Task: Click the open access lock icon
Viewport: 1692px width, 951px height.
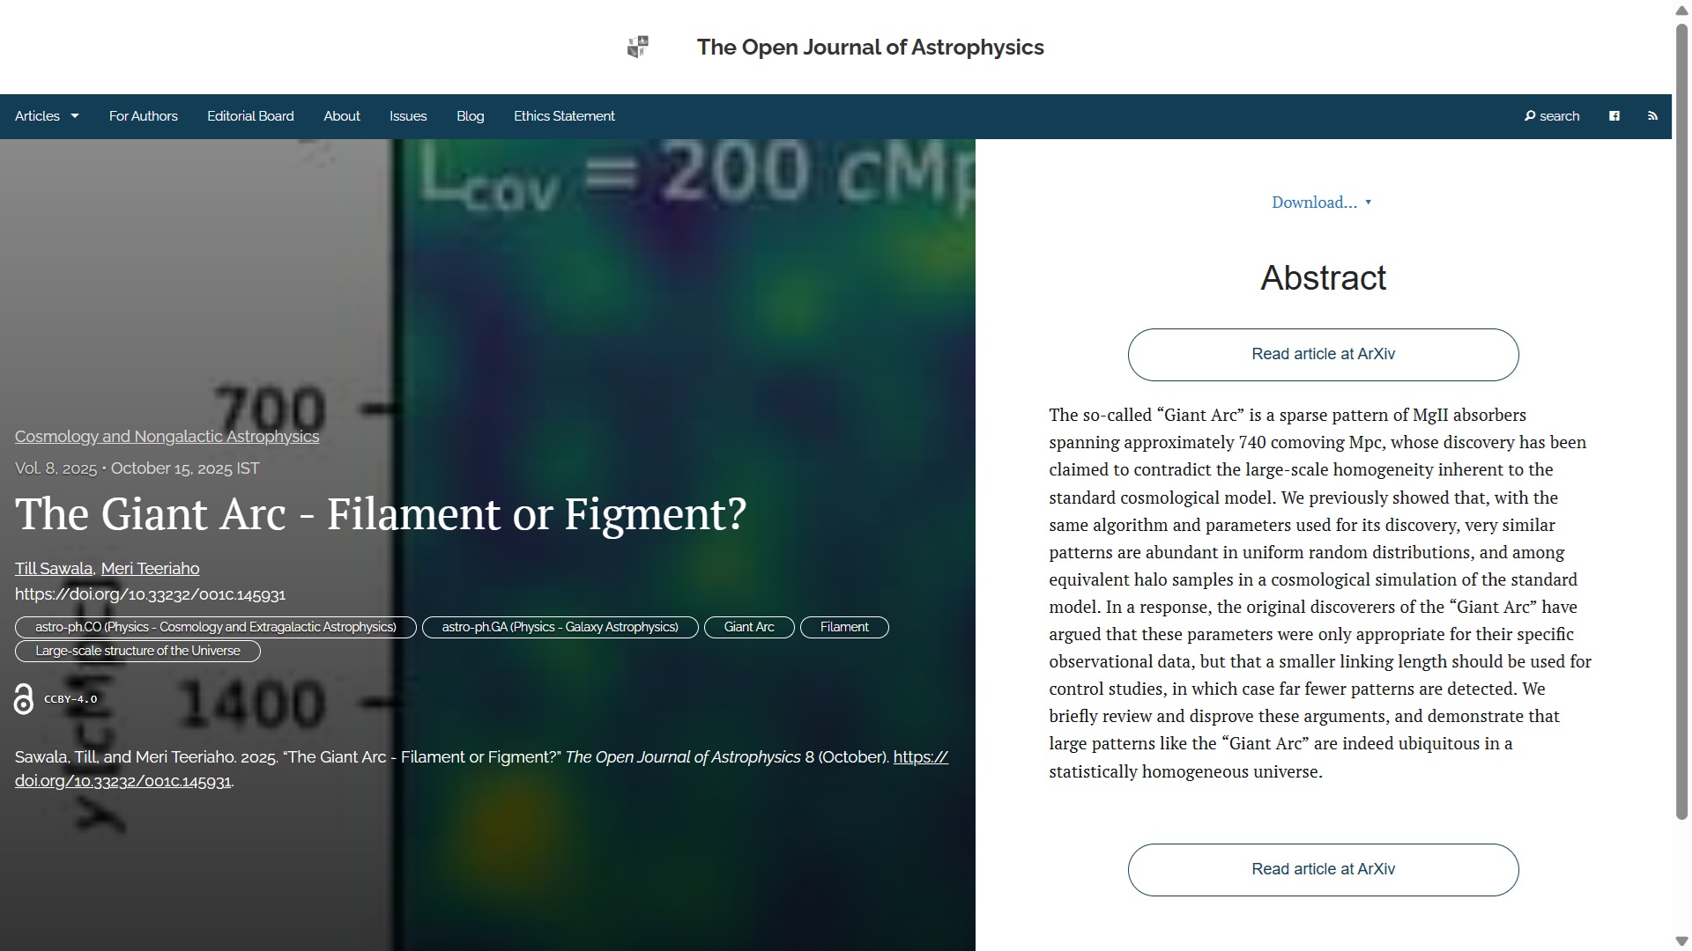Action: 24,699
